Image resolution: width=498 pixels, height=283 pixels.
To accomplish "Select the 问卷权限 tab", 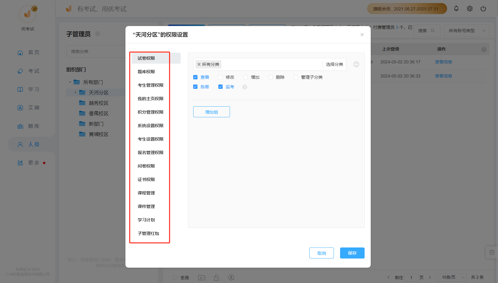I will click(156, 166).
